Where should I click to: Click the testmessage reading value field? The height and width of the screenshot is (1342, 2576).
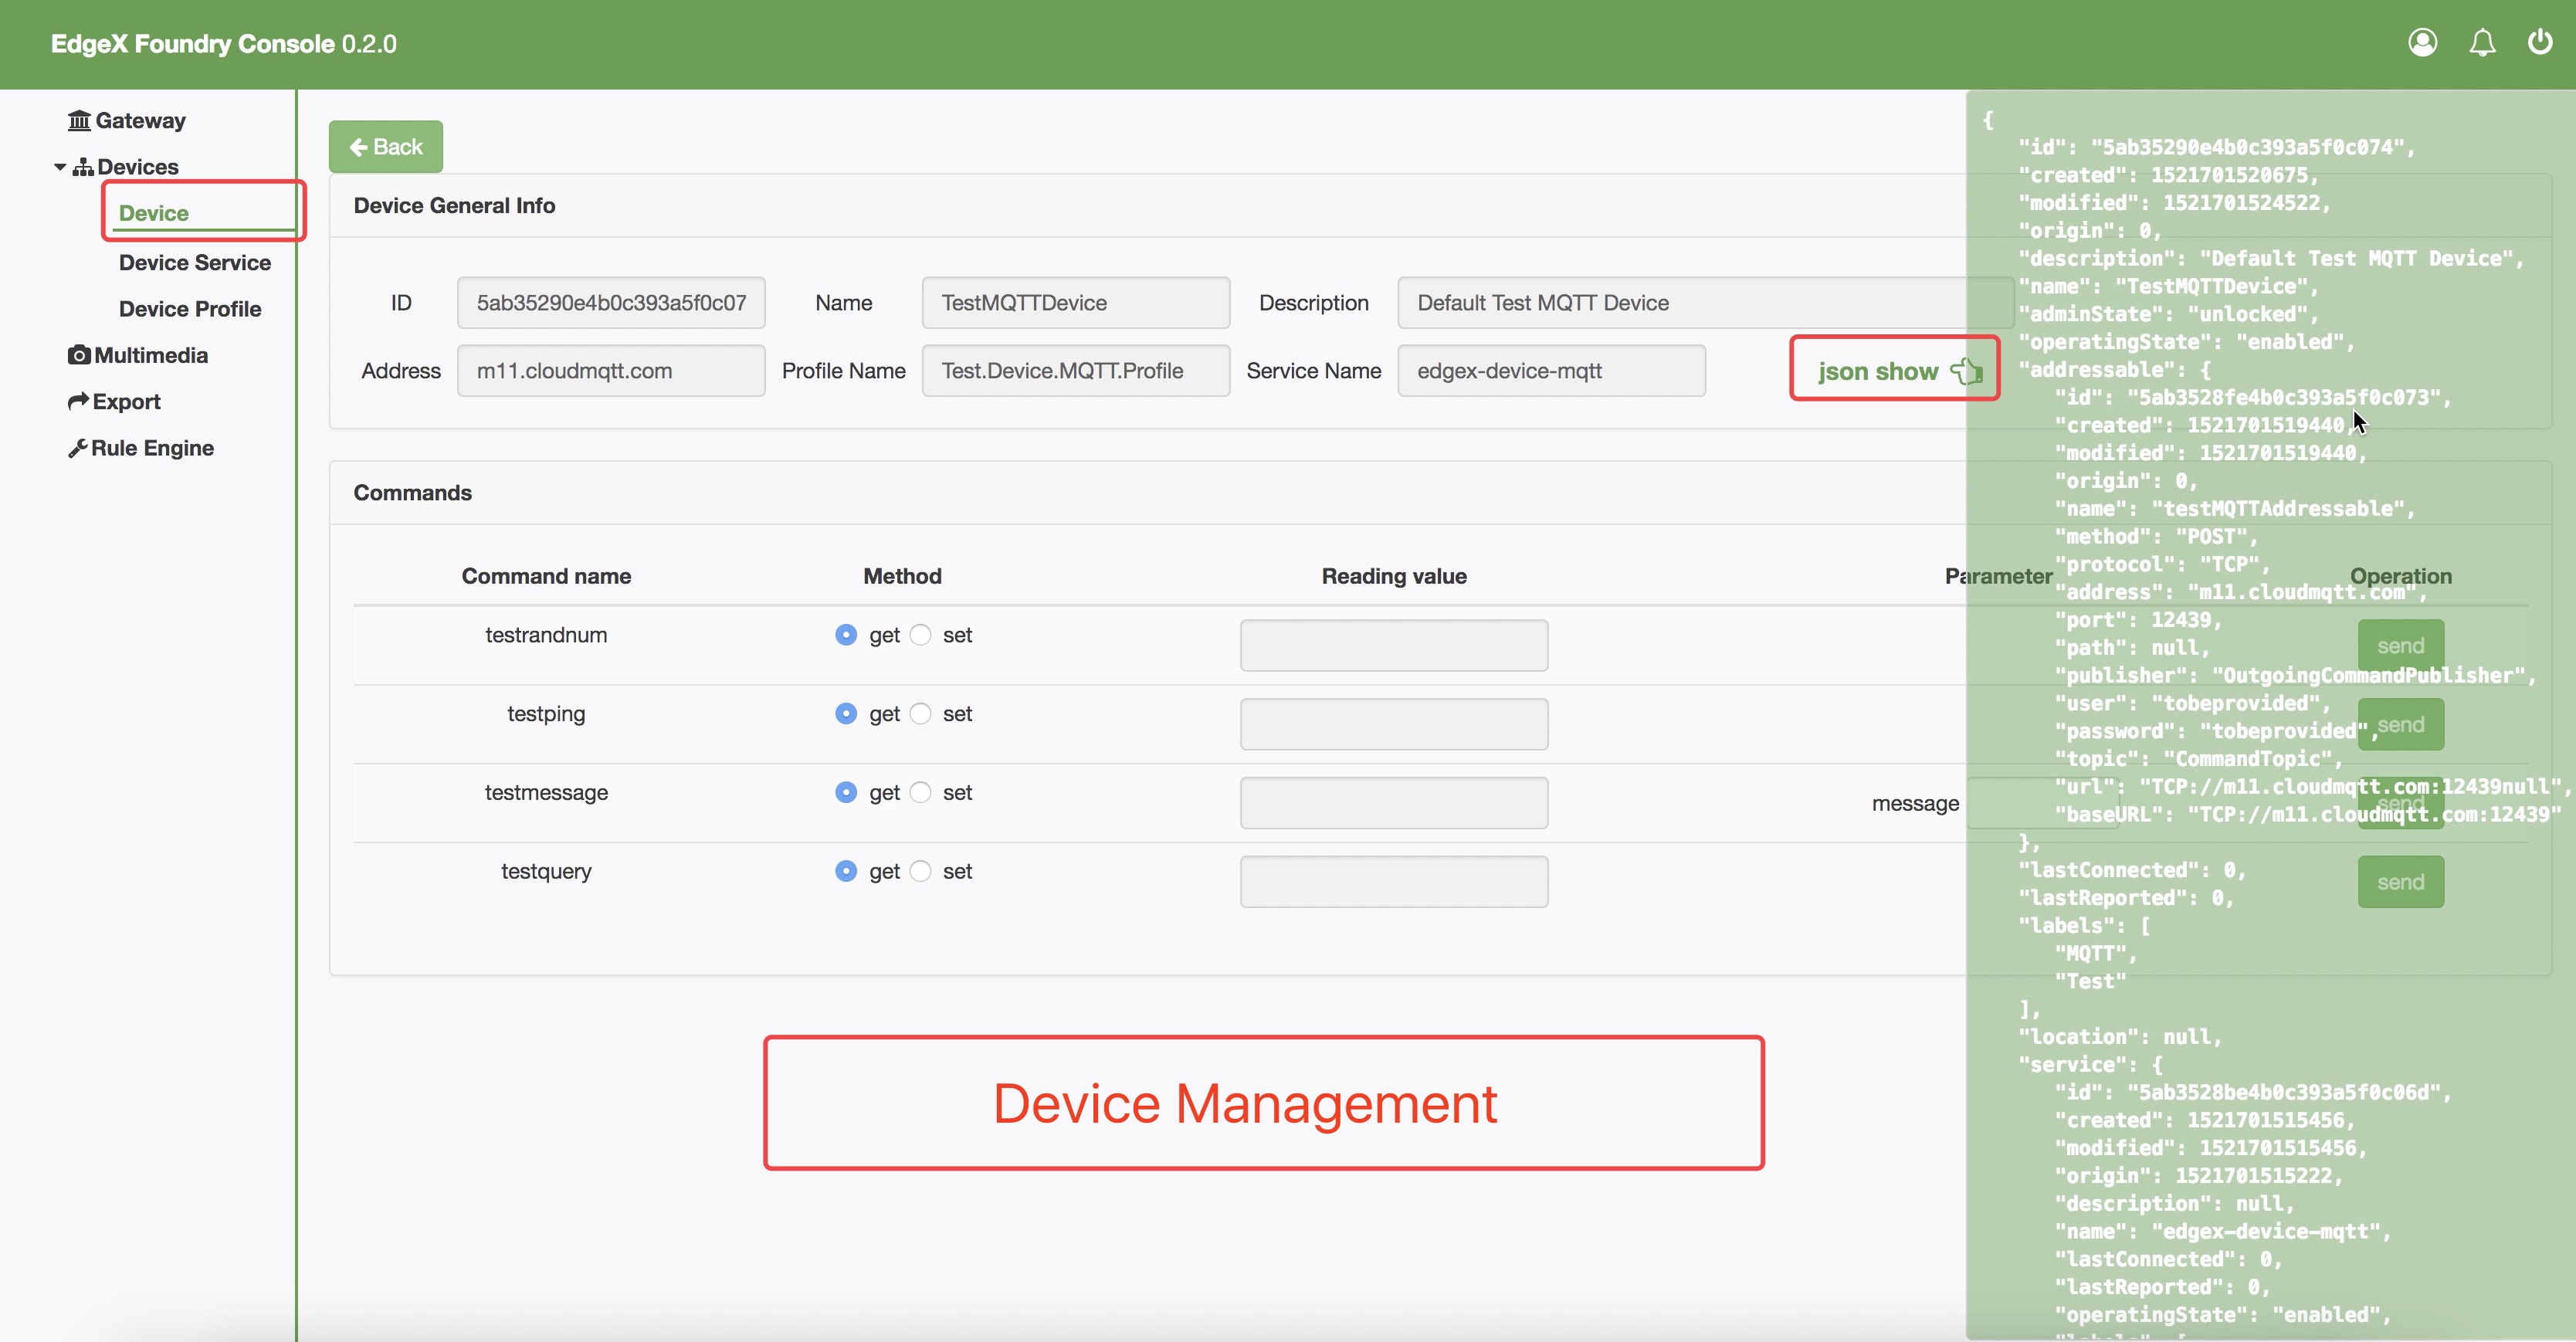[1394, 803]
